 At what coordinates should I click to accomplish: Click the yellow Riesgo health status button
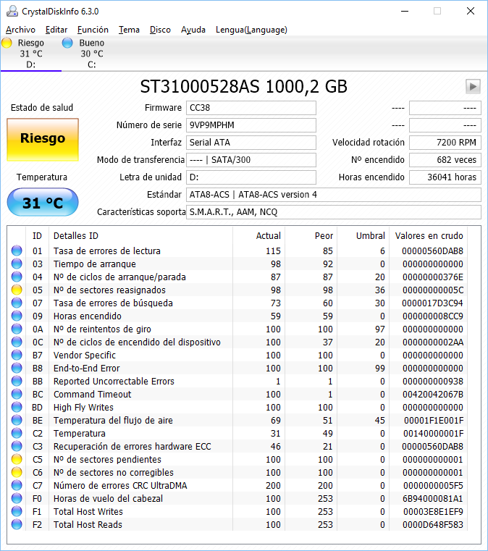pyautogui.click(x=43, y=140)
